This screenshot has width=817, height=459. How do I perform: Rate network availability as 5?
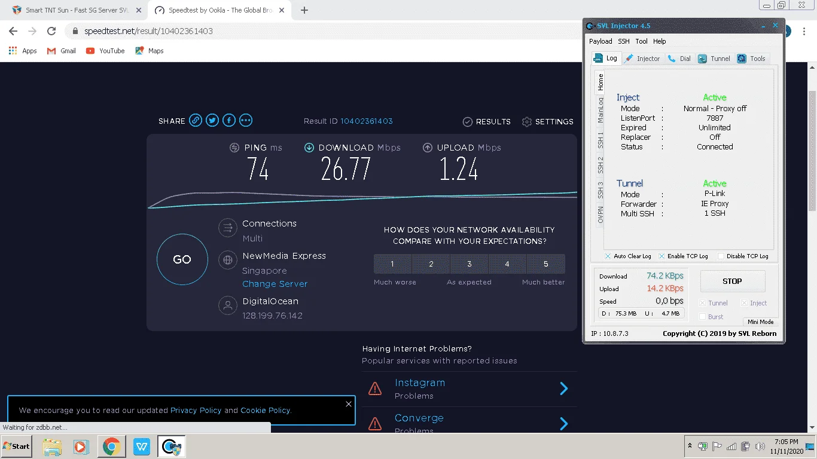tap(546, 264)
